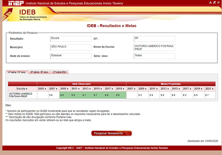
Task: Click the UF field showing SP
Action: [x=154, y=39]
